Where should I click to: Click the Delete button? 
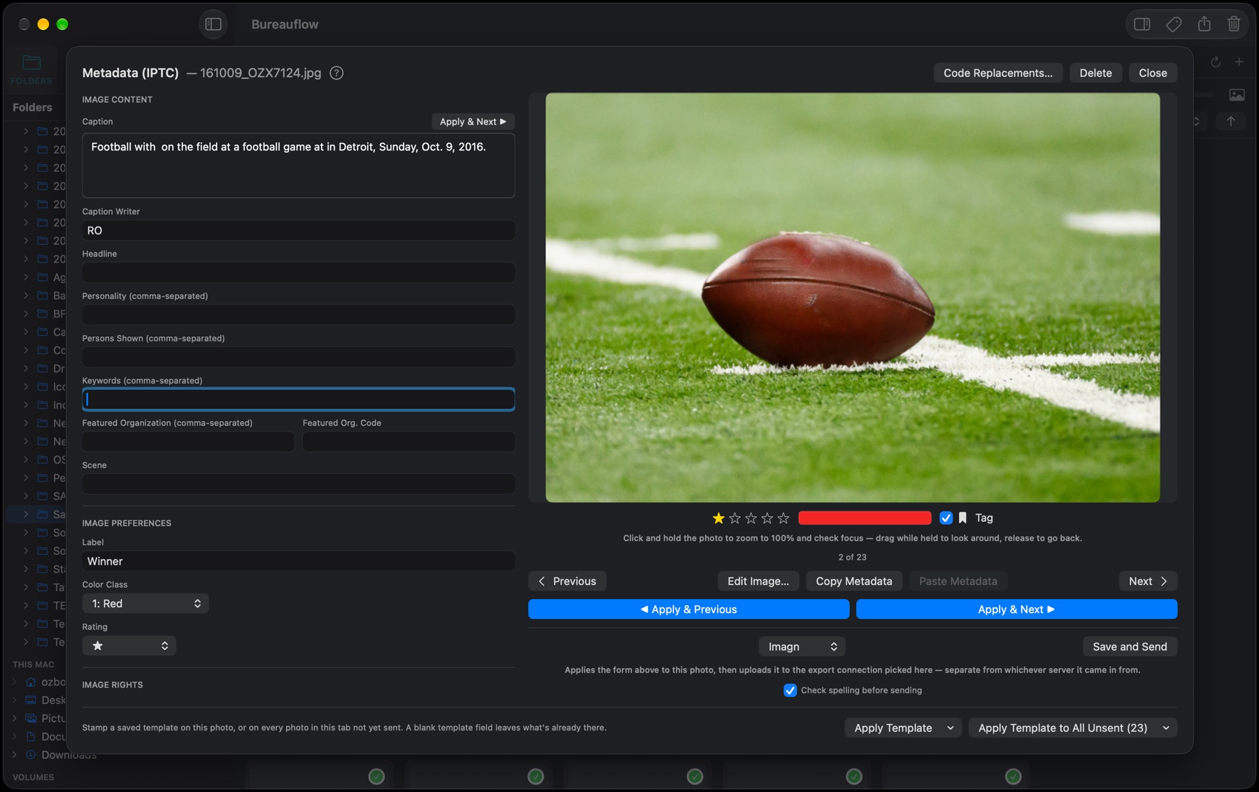pos(1095,73)
